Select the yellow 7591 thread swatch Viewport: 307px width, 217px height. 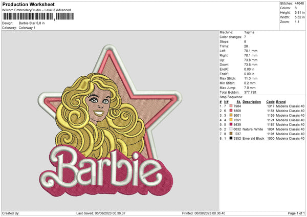click(x=231, y=120)
